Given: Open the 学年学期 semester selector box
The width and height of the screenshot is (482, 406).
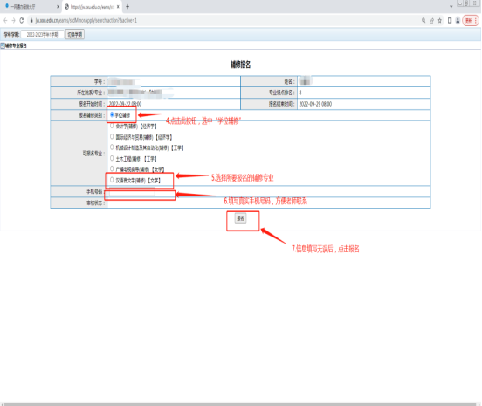Looking at the screenshot, I should pyautogui.click(x=43, y=34).
